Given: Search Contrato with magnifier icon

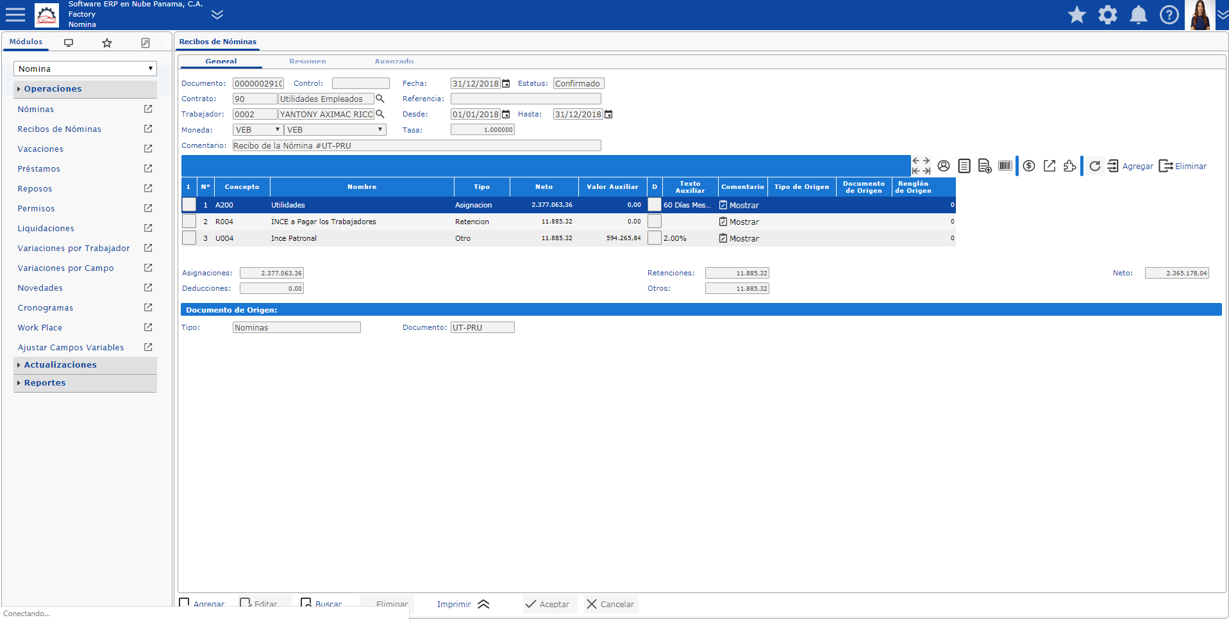Looking at the screenshot, I should [x=380, y=99].
